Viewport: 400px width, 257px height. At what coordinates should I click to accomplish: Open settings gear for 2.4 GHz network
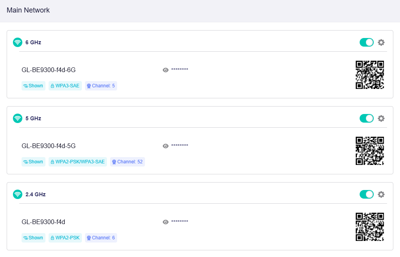[381, 194]
